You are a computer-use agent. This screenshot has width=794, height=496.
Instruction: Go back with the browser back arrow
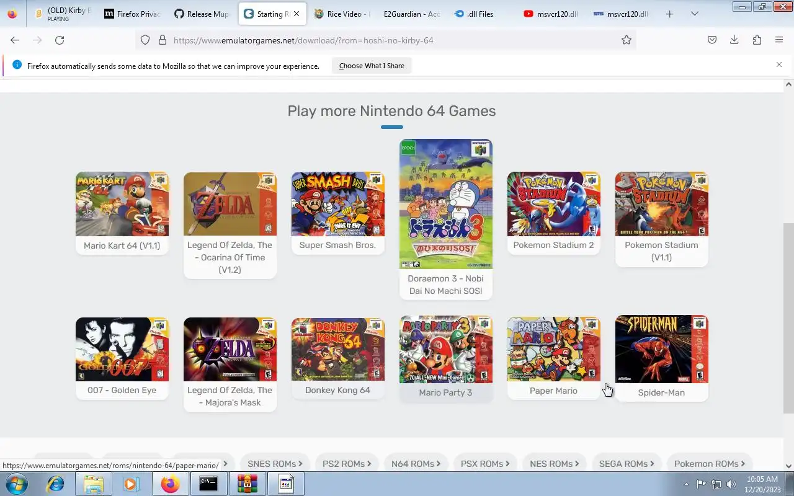tap(15, 40)
